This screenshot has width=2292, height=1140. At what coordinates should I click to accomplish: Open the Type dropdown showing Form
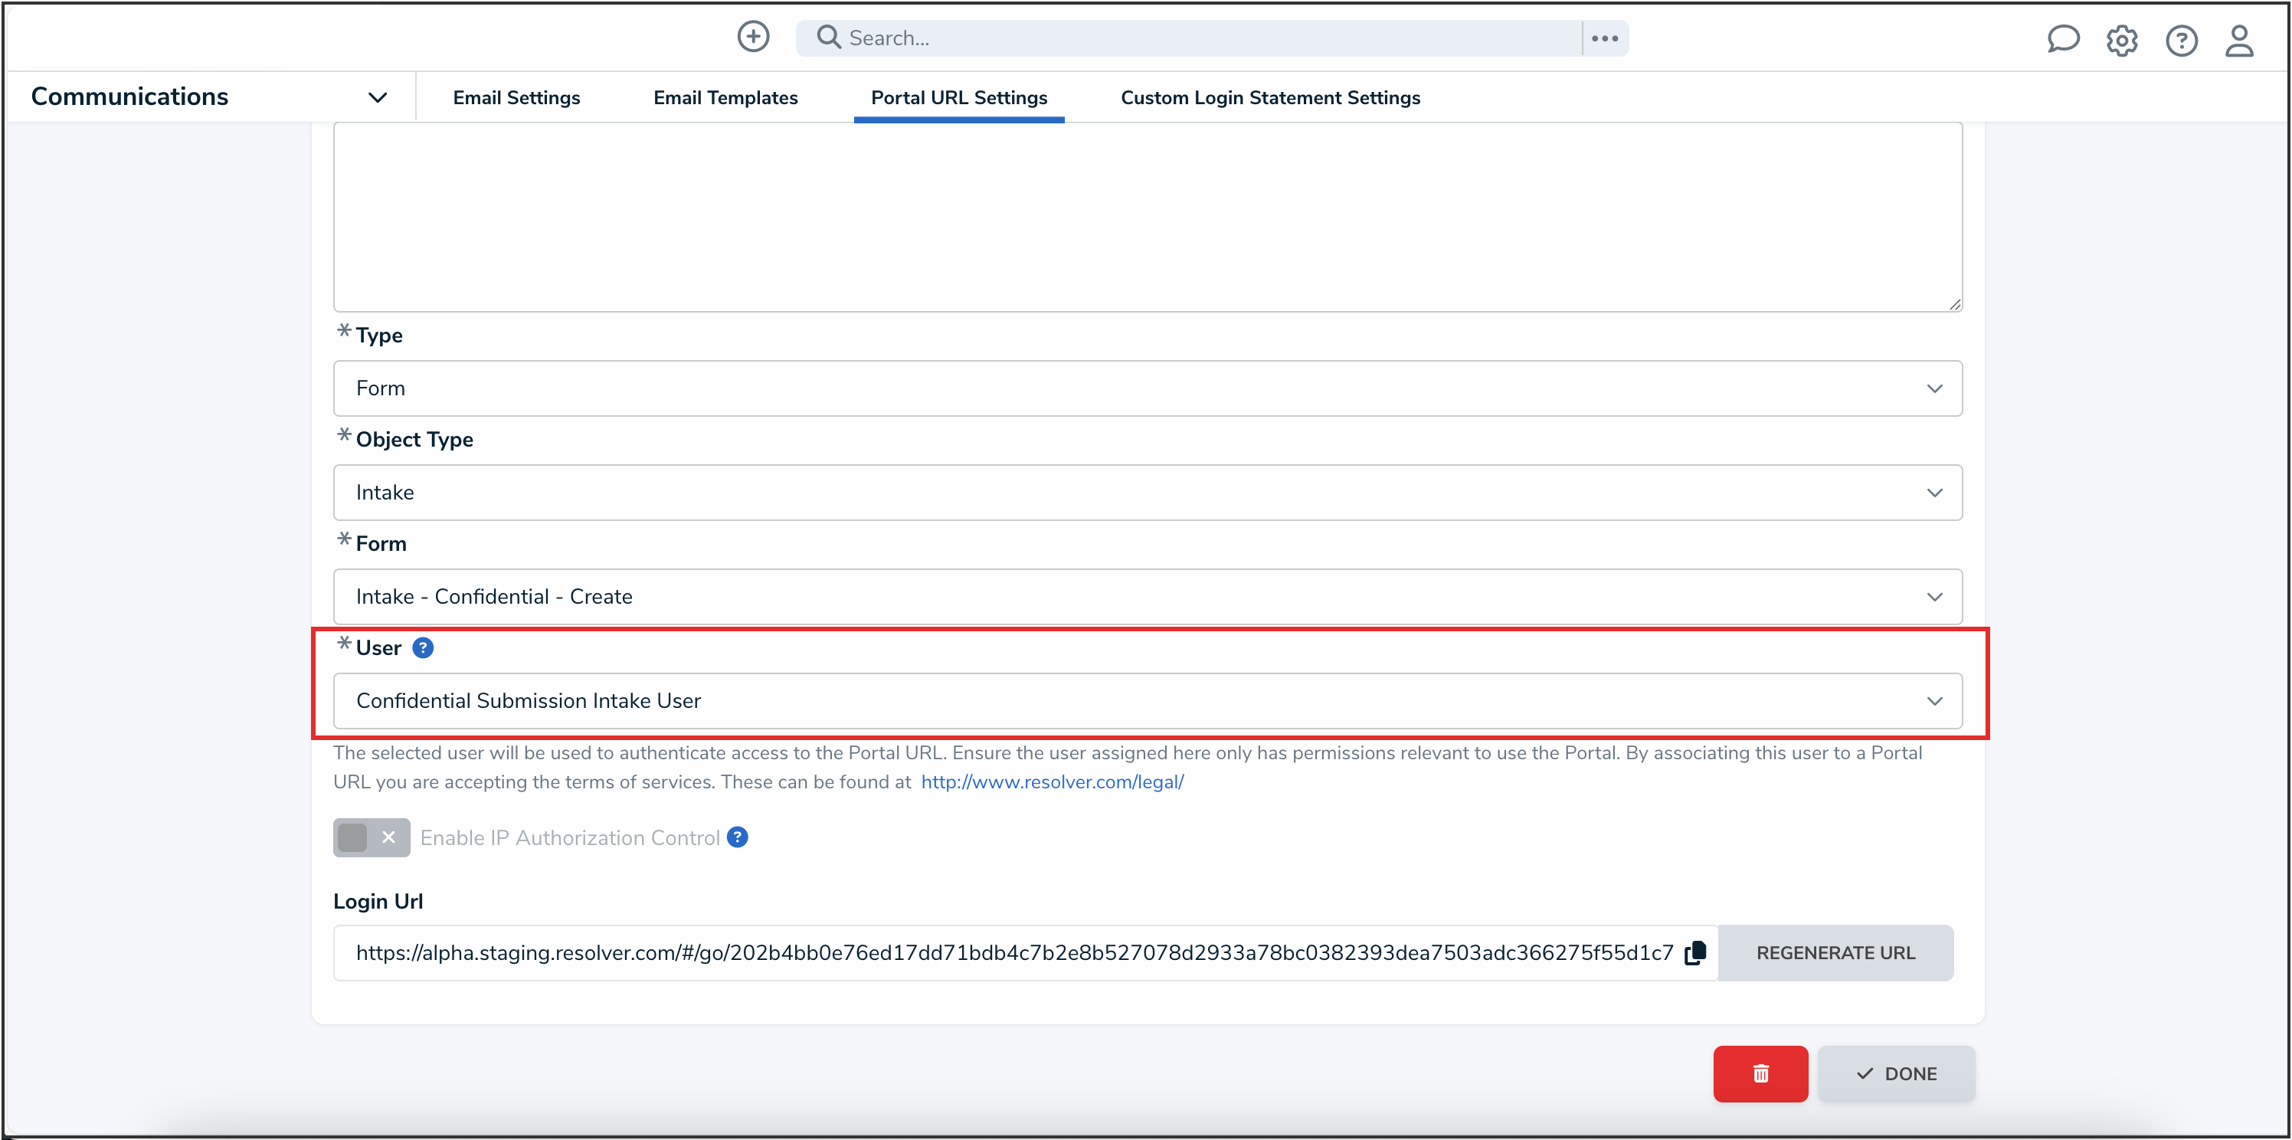coord(1147,388)
